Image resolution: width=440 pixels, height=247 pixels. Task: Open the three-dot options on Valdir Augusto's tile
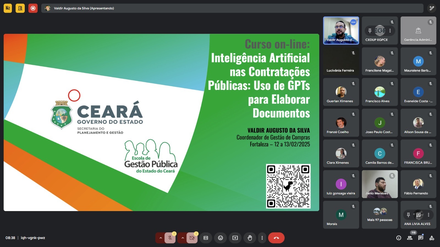[x=353, y=22]
